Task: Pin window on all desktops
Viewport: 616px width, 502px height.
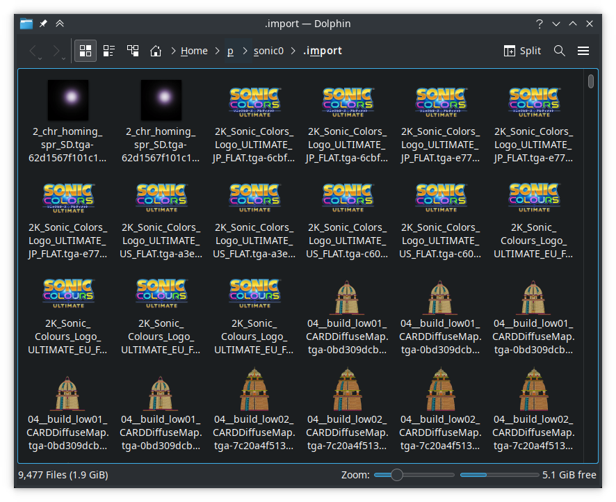Action: [43, 24]
